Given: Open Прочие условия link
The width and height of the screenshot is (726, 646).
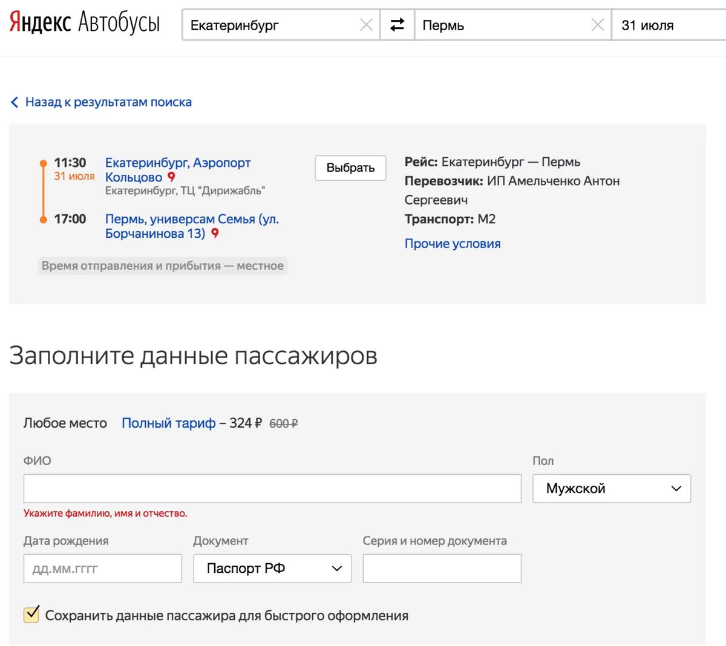Looking at the screenshot, I should pyautogui.click(x=453, y=244).
